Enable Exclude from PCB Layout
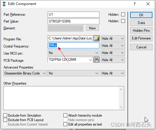 [5, 120]
